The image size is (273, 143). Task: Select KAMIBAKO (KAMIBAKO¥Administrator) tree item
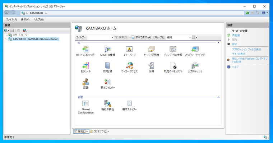tap(36, 39)
